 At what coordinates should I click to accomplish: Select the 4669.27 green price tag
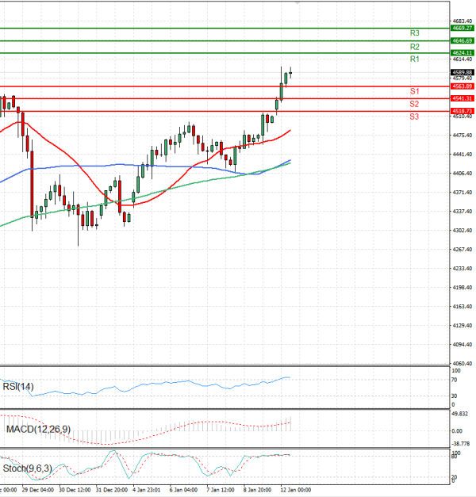coord(462,28)
